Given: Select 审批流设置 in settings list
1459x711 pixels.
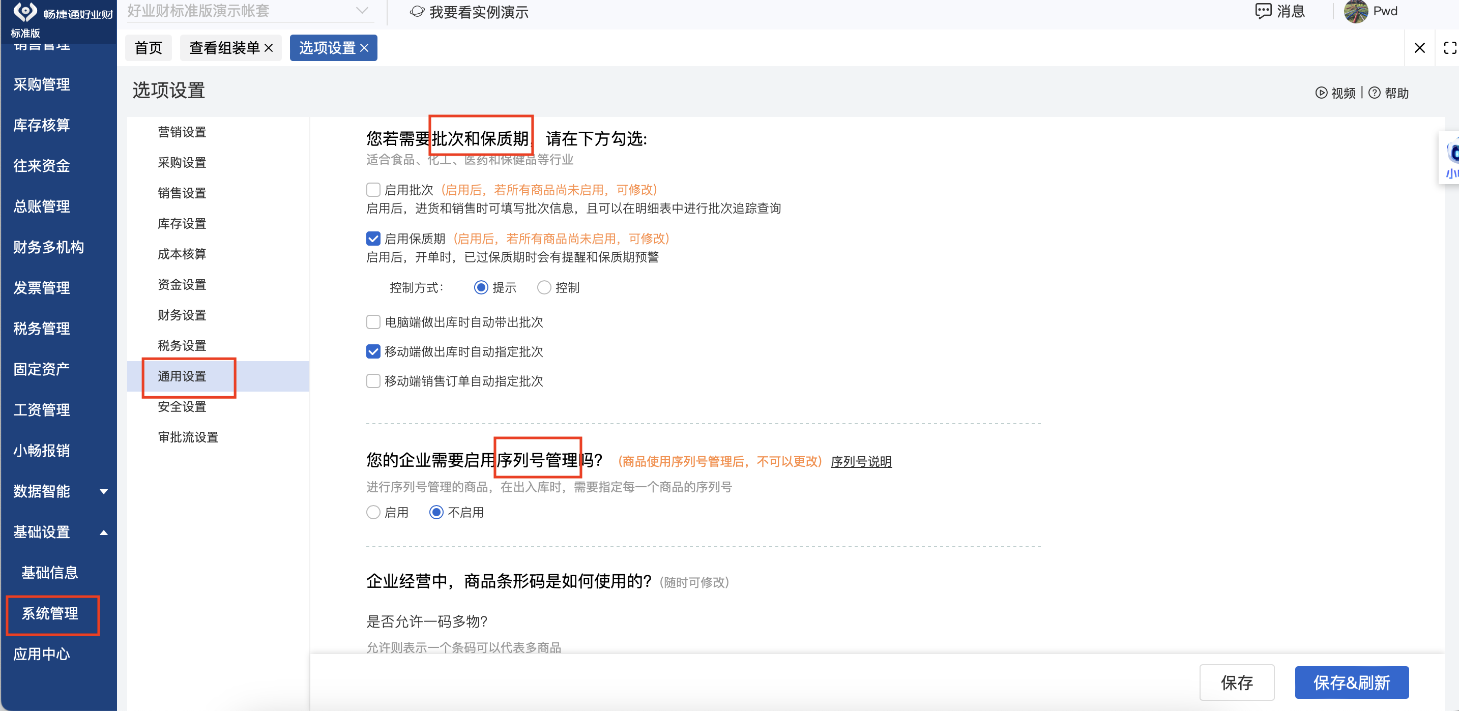Looking at the screenshot, I should coord(188,437).
